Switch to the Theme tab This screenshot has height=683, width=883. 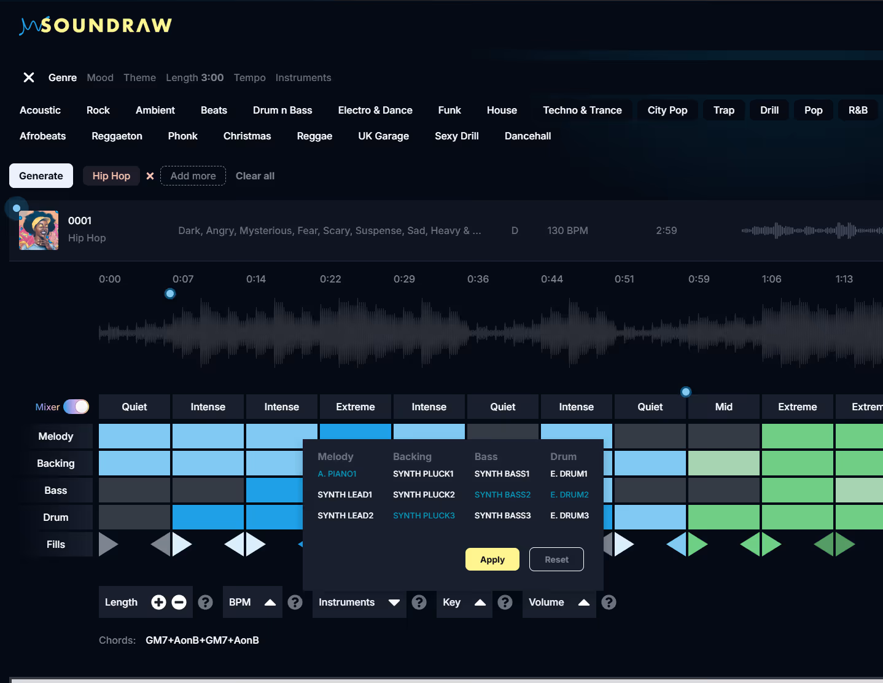pyautogui.click(x=139, y=77)
